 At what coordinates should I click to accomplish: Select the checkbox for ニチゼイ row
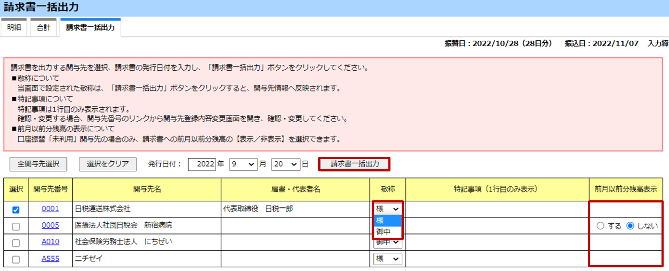click(x=16, y=259)
